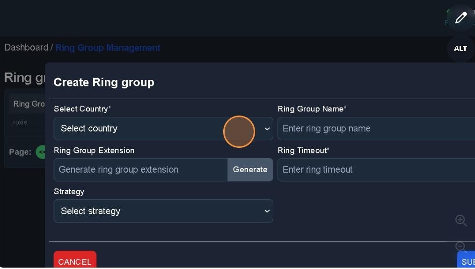Click the zoom out magnifier icon
475x269 pixels.
[461, 247]
